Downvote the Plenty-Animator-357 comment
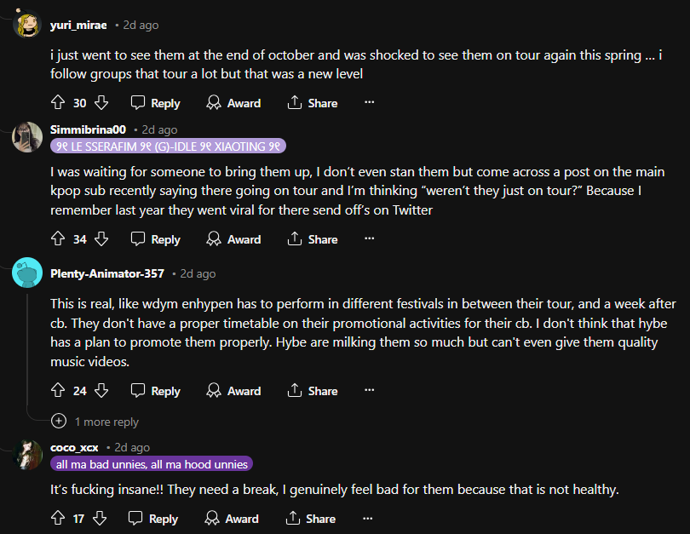The width and height of the screenshot is (690, 534). 101,391
